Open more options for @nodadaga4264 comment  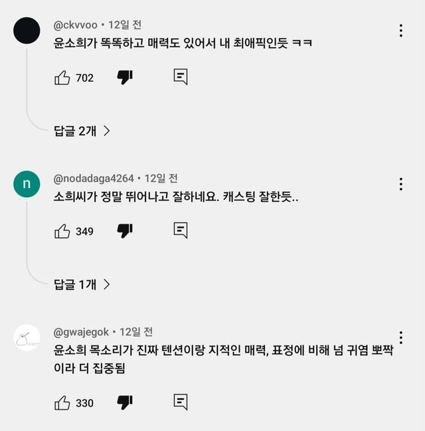401,184
